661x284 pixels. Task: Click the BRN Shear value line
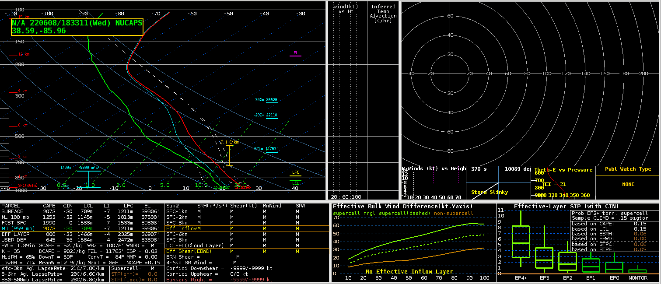point(203,257)
